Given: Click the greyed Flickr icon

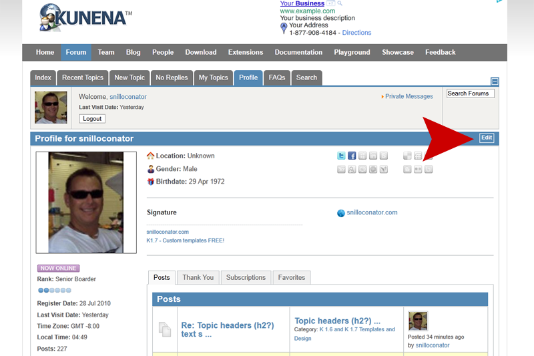Looking at the screenshot, I should click(x=418, y=169).
